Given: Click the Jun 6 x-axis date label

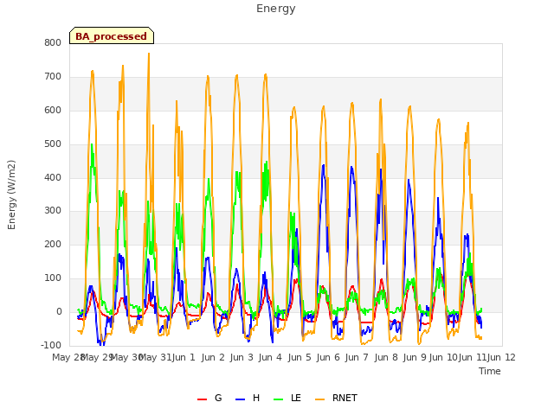Looking at the screenshot, I should pos(328,357).
